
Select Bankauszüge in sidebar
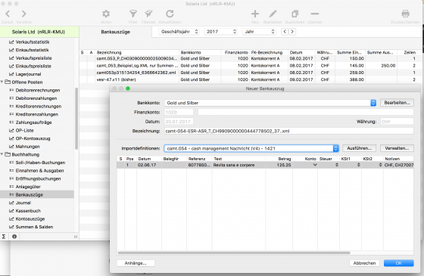(37, 195)
